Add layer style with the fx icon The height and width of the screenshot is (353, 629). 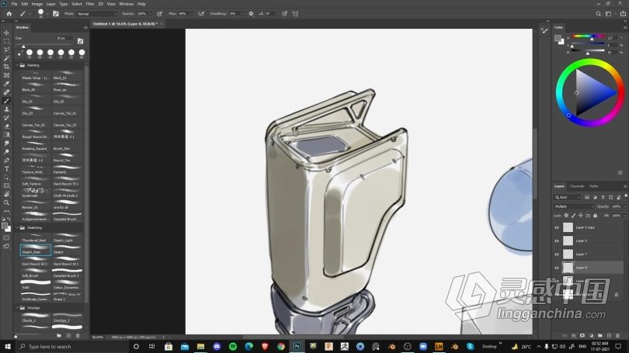574,335
